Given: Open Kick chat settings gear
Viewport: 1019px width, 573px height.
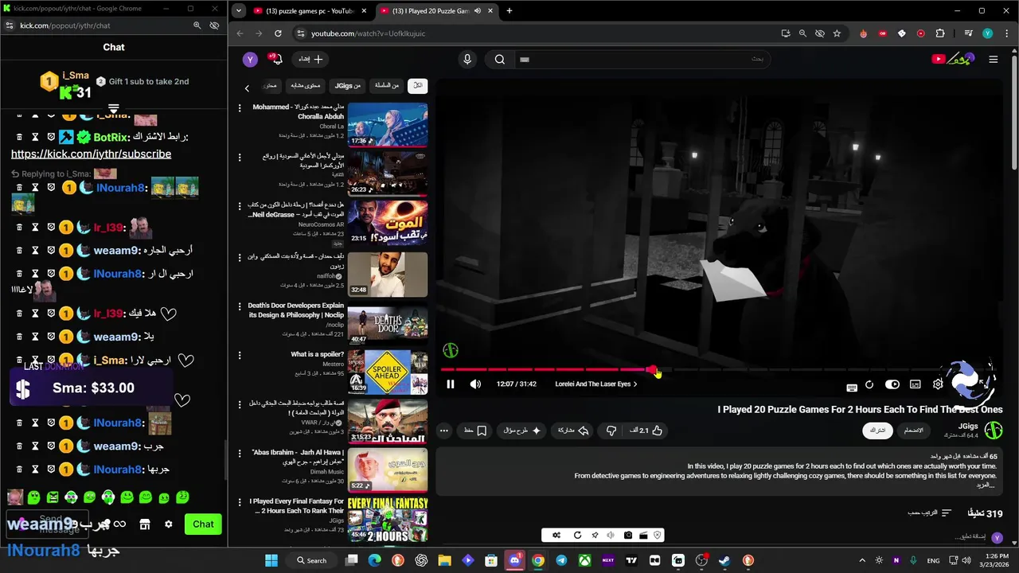Looking at the screenshot, I should click(x=169, y=524).
